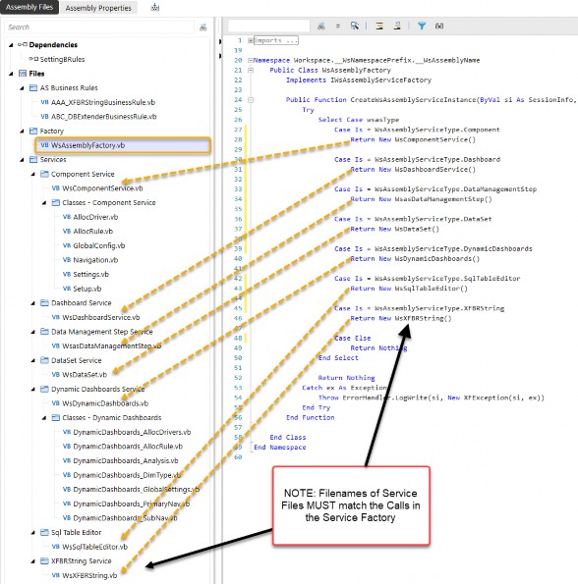Image resolution: width=578 pixels, height=584 pixels.
Task: Click the binoculars icon beside the file search
Action: point(202,27)
